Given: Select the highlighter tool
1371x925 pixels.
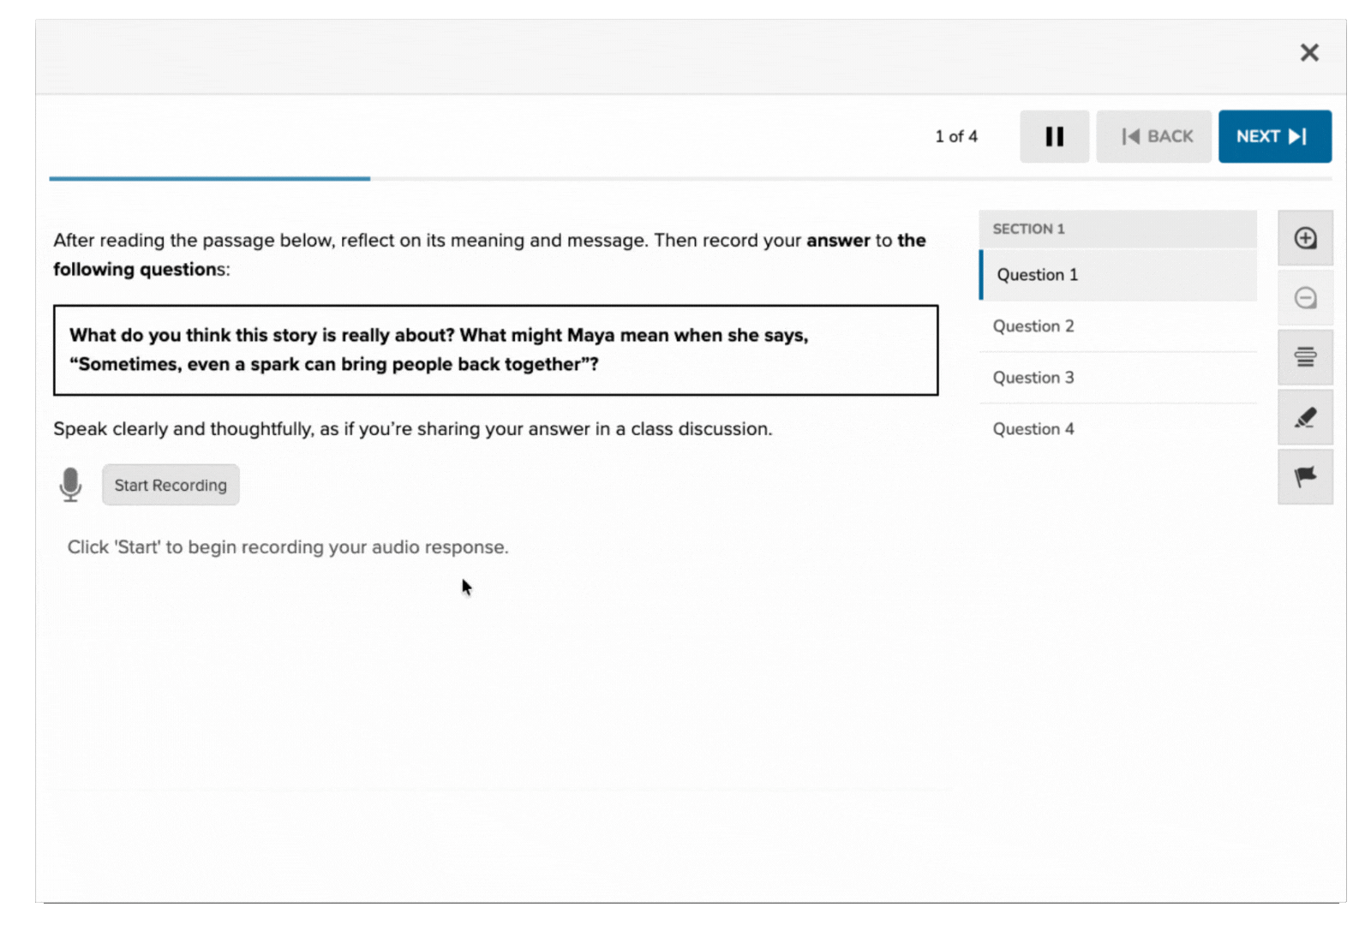Looking at the screenshot, I should [1305, 417].
